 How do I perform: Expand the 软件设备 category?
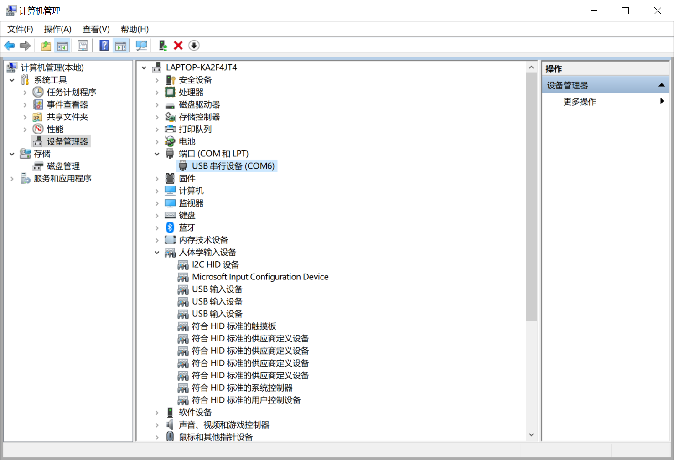pos(157,412)
